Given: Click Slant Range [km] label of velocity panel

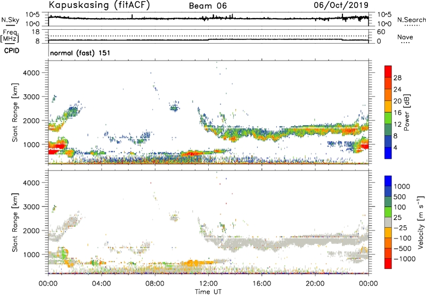Looking at the screenshot, I should [15, 222].
